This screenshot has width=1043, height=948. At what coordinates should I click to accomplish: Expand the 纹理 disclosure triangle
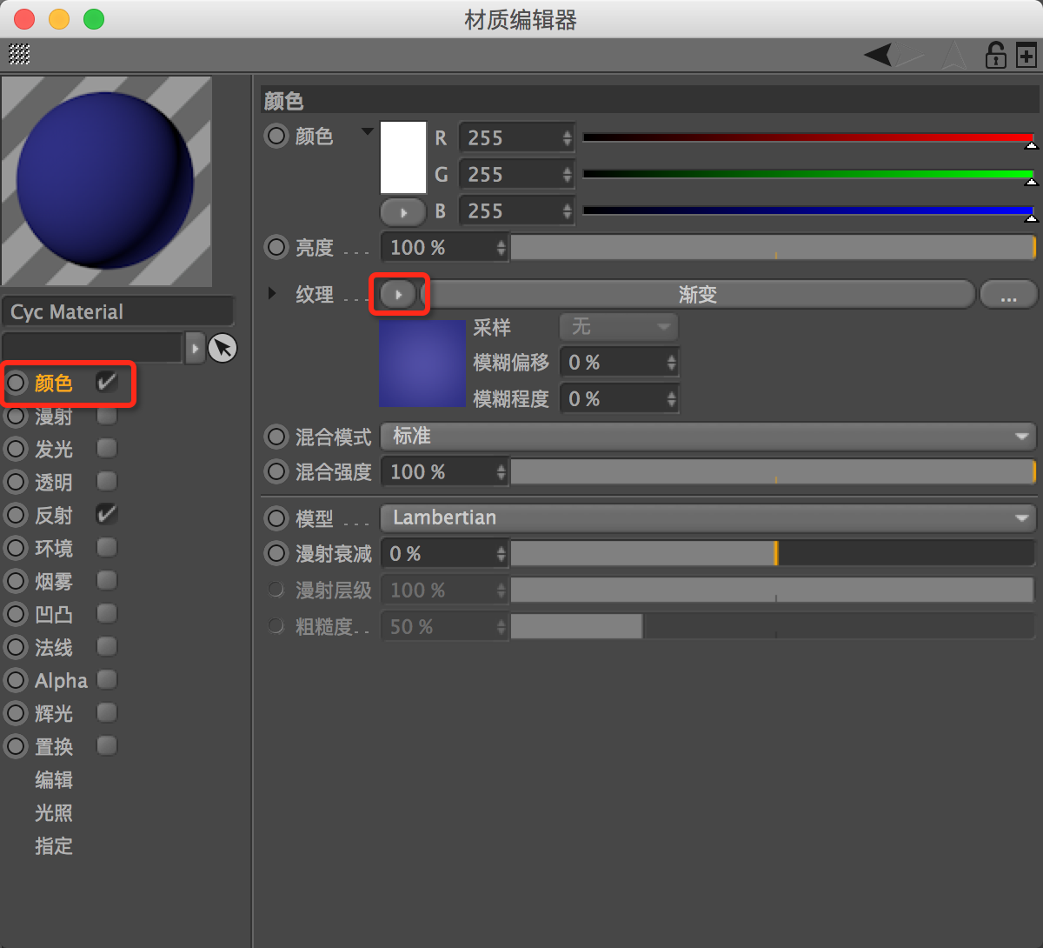272,294
